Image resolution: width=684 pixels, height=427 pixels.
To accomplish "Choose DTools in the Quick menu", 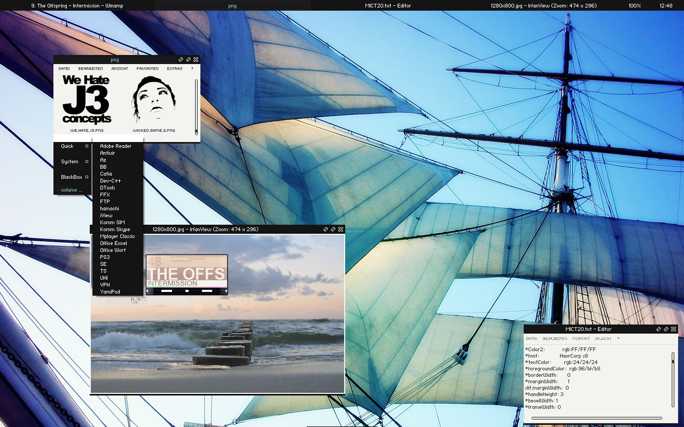I will [x=118, y=188].
